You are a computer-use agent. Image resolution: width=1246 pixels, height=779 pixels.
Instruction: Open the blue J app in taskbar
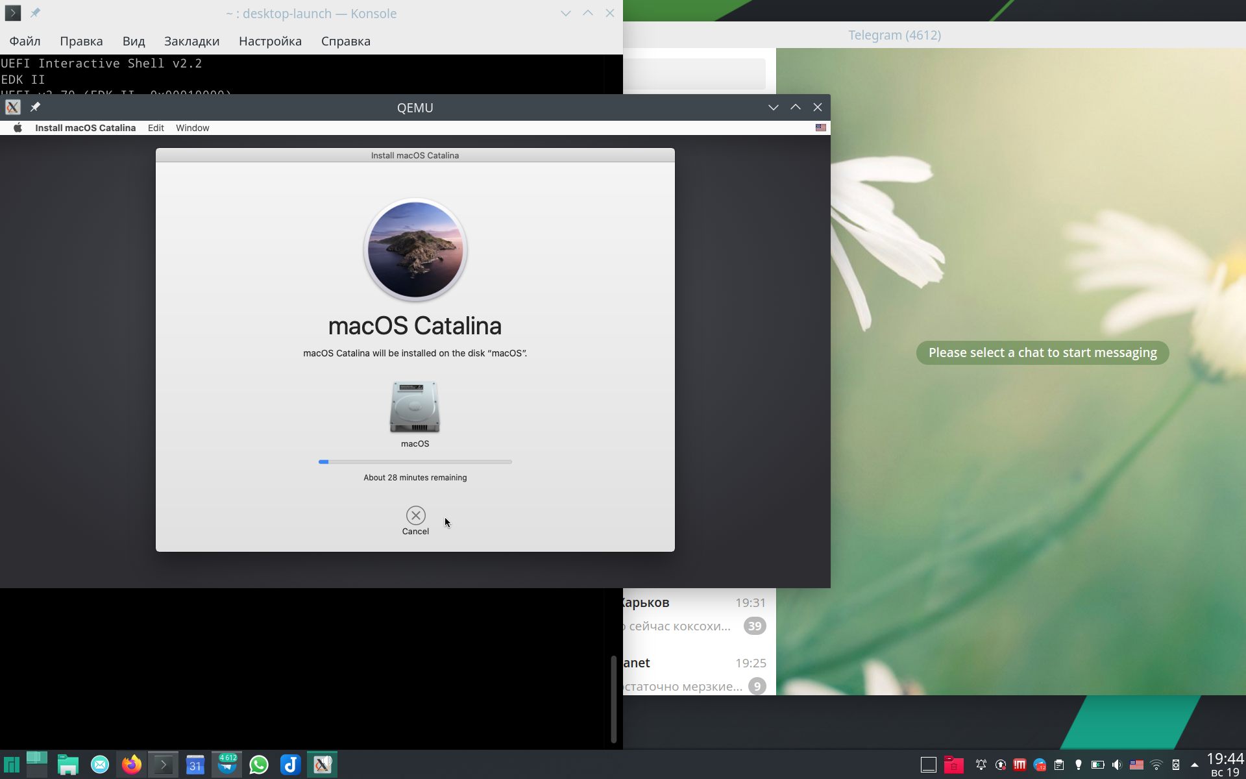pos(290,765)
